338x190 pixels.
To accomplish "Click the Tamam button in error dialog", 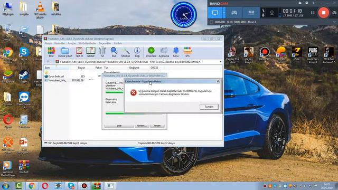I will click(x=209, y=107).
